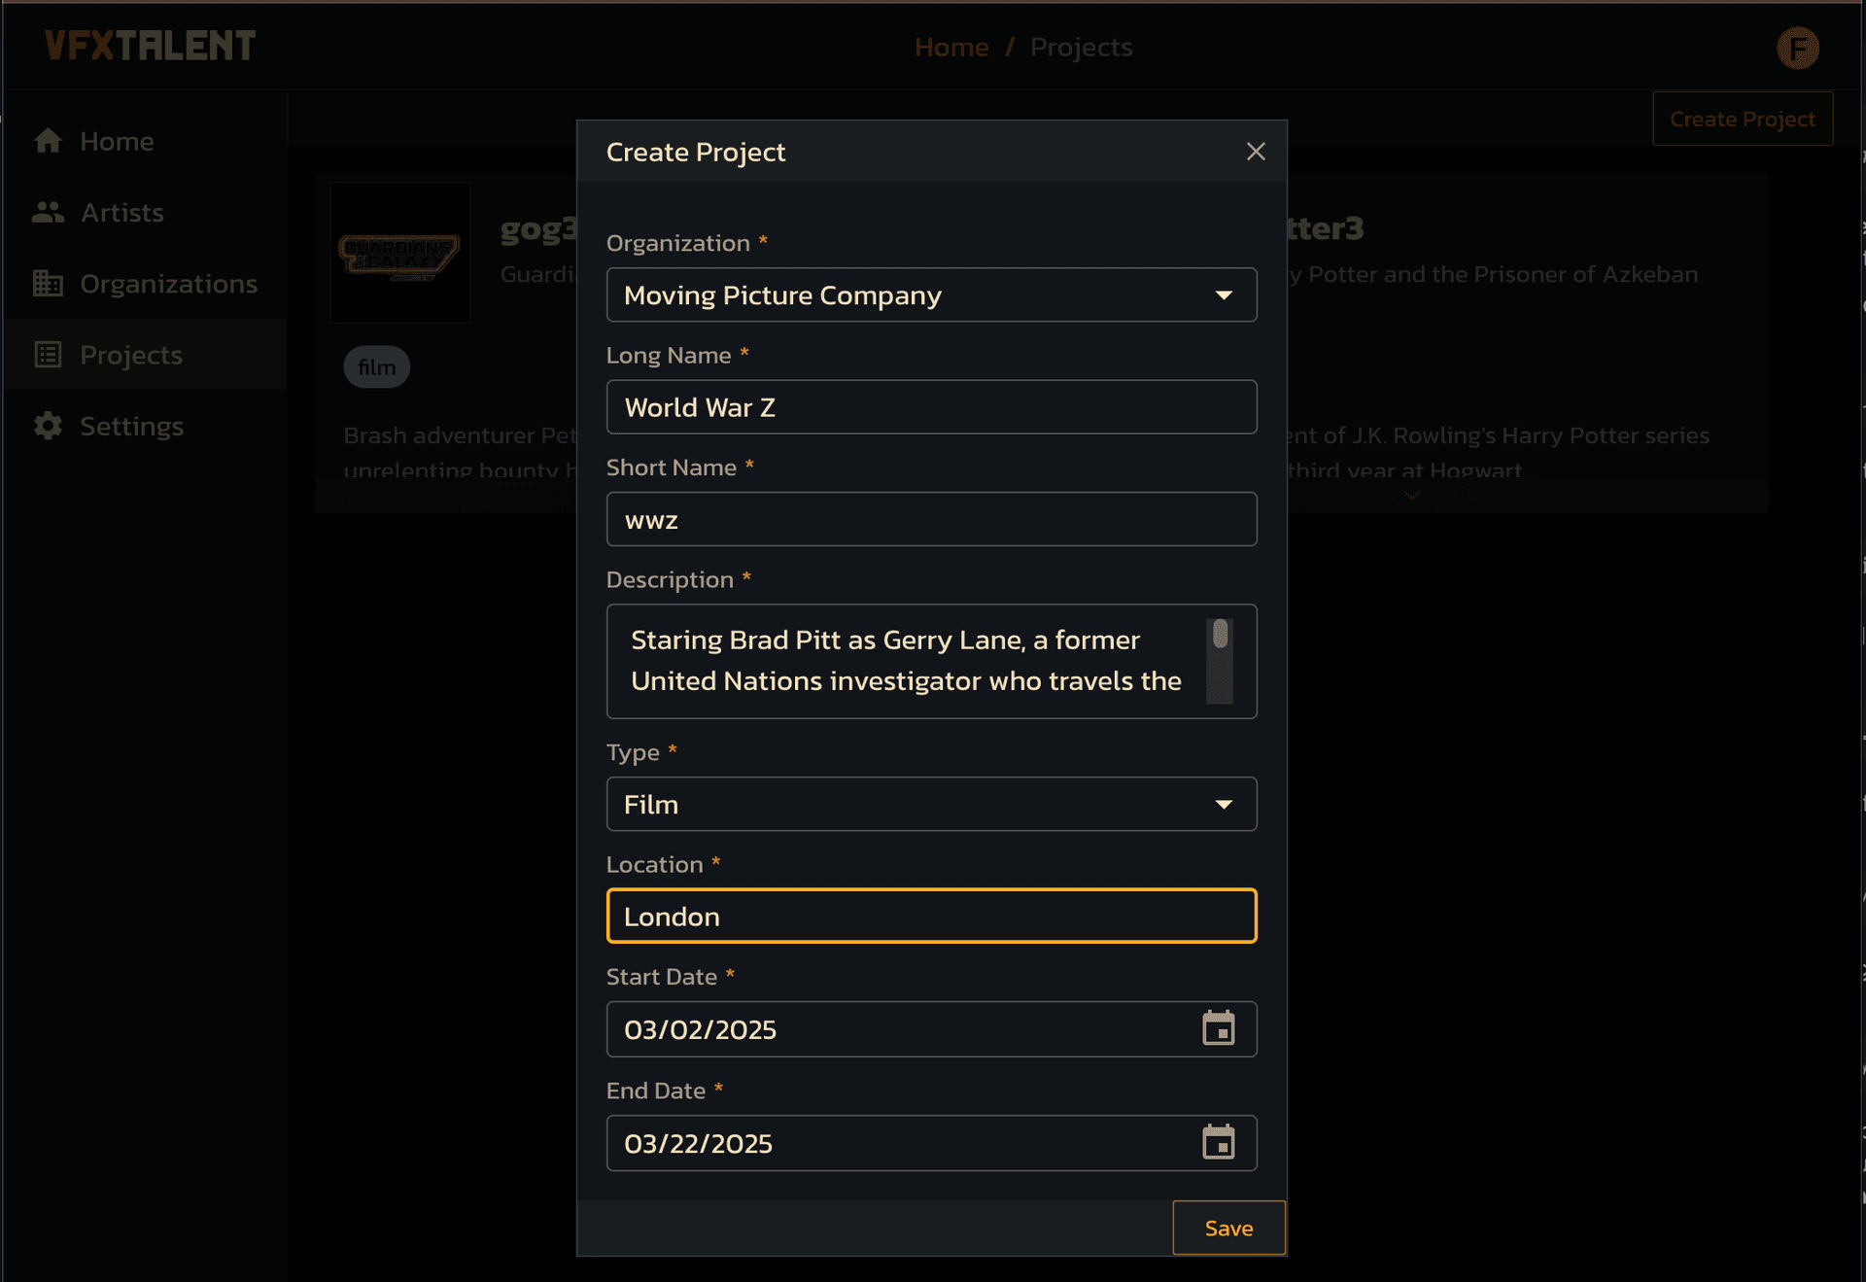Click the Home icon in sidebar
Viewport: 1866px width, 1282px height.
click(48, 141)
